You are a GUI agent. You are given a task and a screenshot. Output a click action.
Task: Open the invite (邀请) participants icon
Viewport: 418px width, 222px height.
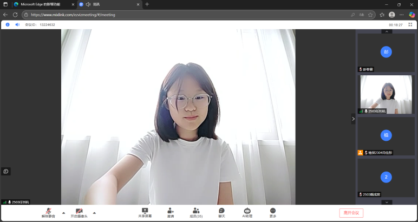(171, 212)
